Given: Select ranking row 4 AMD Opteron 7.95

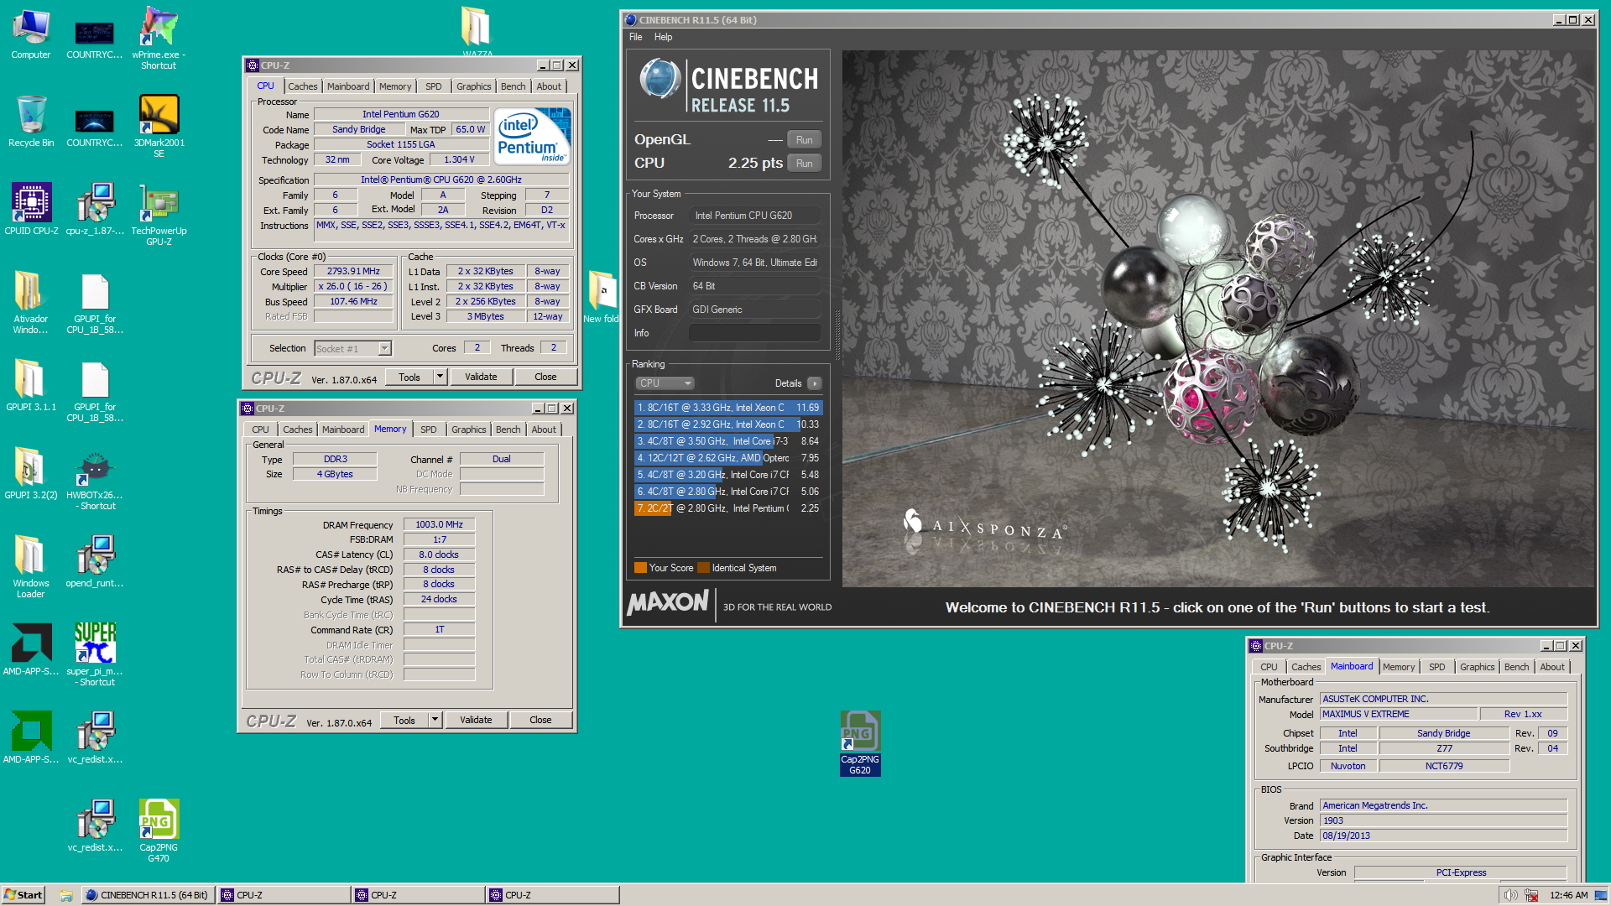Looking at the screenshot, I should click(x=728, y=458).
